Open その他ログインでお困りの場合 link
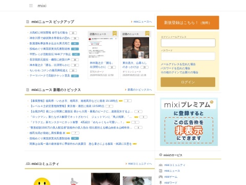Viewport: 246px width, 185px height. click(179, 72)
